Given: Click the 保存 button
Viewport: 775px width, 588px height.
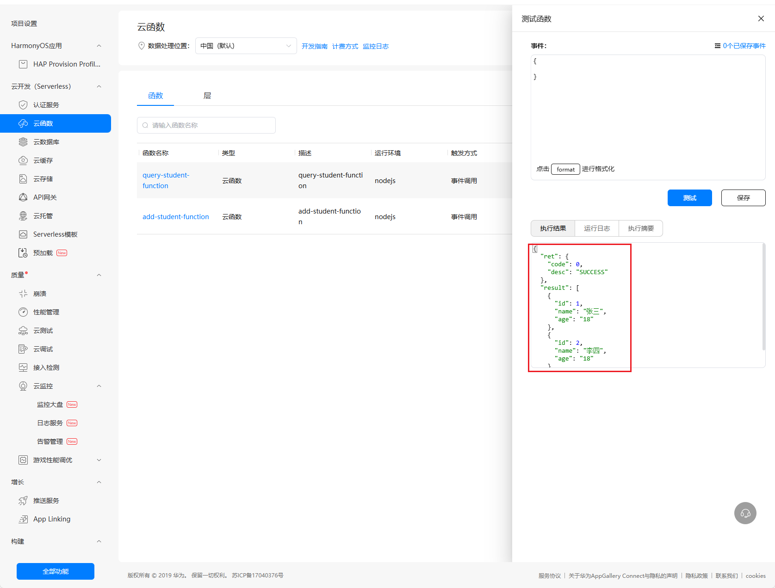Looking at the screenshot, I should pos(744,198).
